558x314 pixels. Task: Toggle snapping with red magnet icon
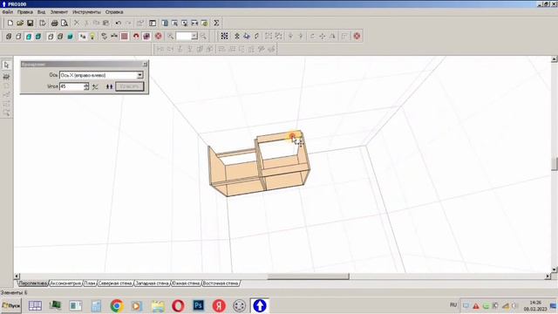(x=136, y=37)
